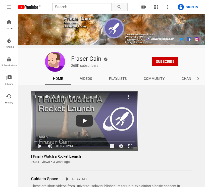Focus the Search input field
The height and width of the screenshot is (187, 205).
[x=82, y=7]
